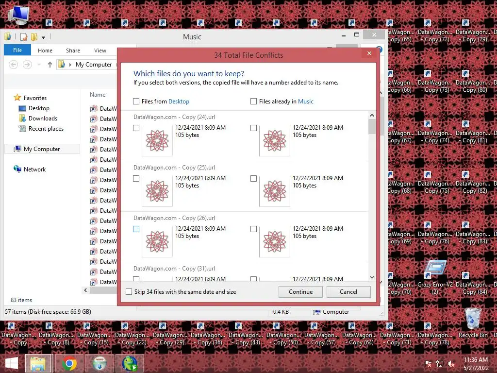Click 'My Computer' in the address bar
The width and height of the screenshot is (497, 373).
tap(94, 65)
